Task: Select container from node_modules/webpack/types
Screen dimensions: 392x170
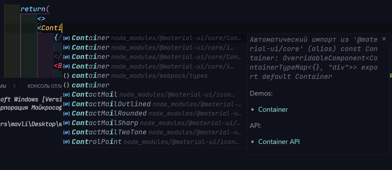Action: coord(154,76)
